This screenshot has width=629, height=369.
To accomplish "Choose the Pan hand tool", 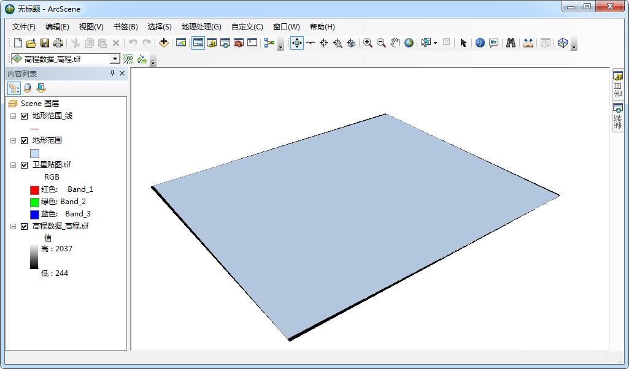I will coord(395,43).
